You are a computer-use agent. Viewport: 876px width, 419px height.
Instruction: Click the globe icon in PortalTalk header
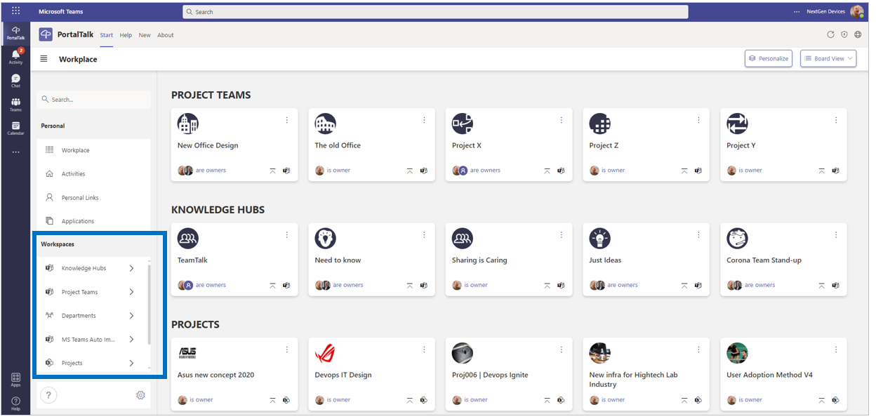tap(858, 34)
